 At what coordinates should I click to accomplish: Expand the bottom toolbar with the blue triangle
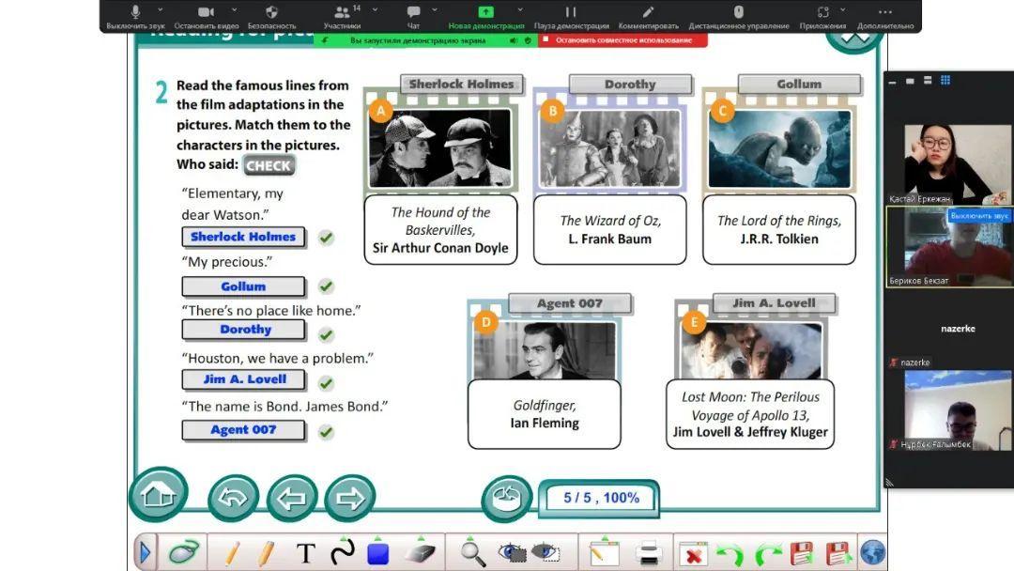146,553
